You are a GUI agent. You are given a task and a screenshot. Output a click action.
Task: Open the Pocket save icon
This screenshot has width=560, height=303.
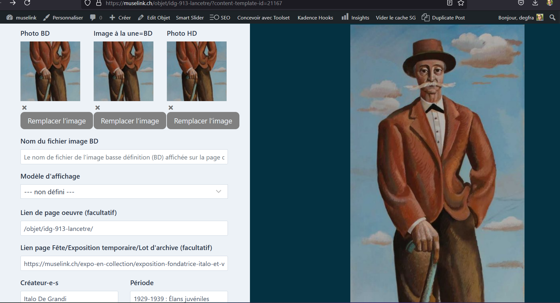(x=521, y=3)
